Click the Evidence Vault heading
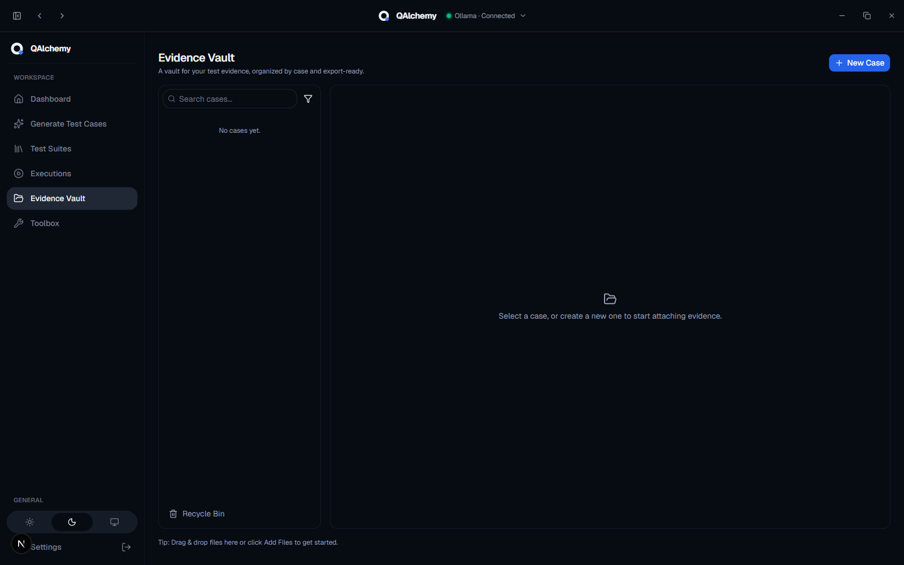Screen dimensions: 904x565 point(196,58)
